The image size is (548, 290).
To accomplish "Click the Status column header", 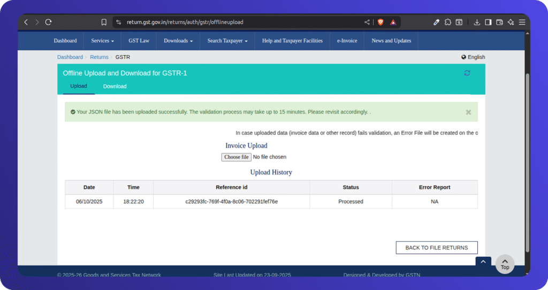I will (351, 187).
